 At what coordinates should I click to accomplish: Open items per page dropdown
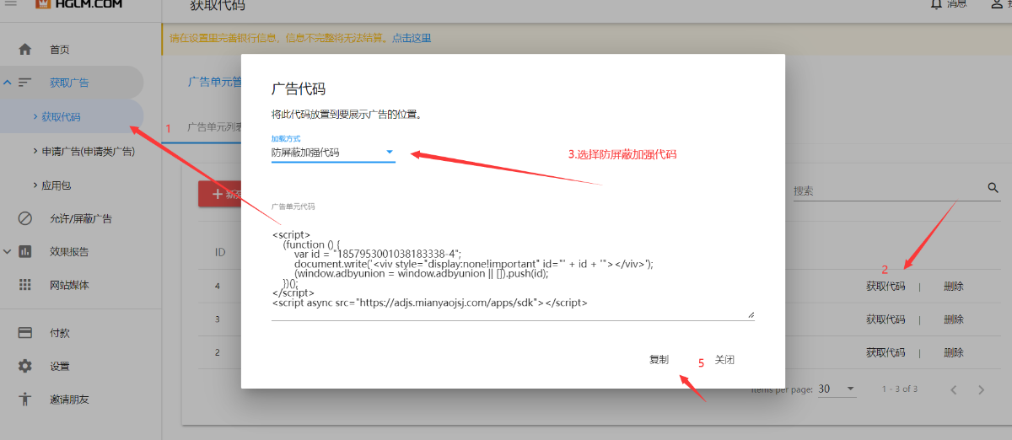837,389
